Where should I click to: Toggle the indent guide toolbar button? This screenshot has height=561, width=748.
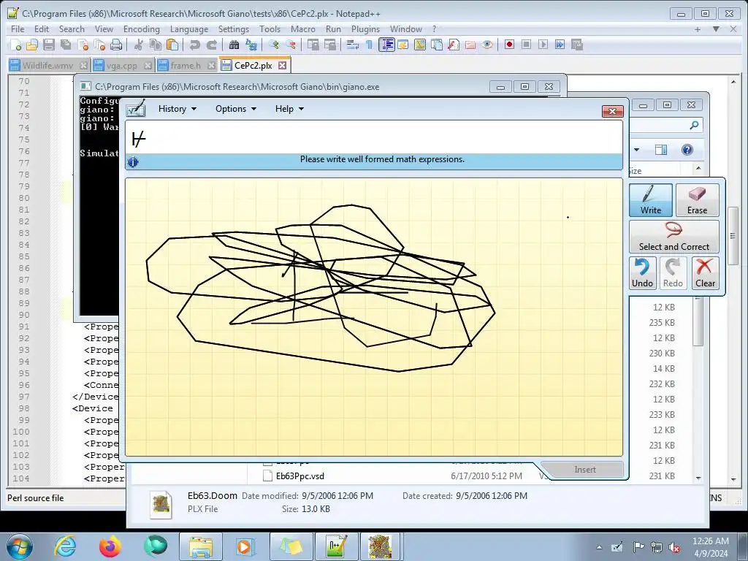click(386, 45)
